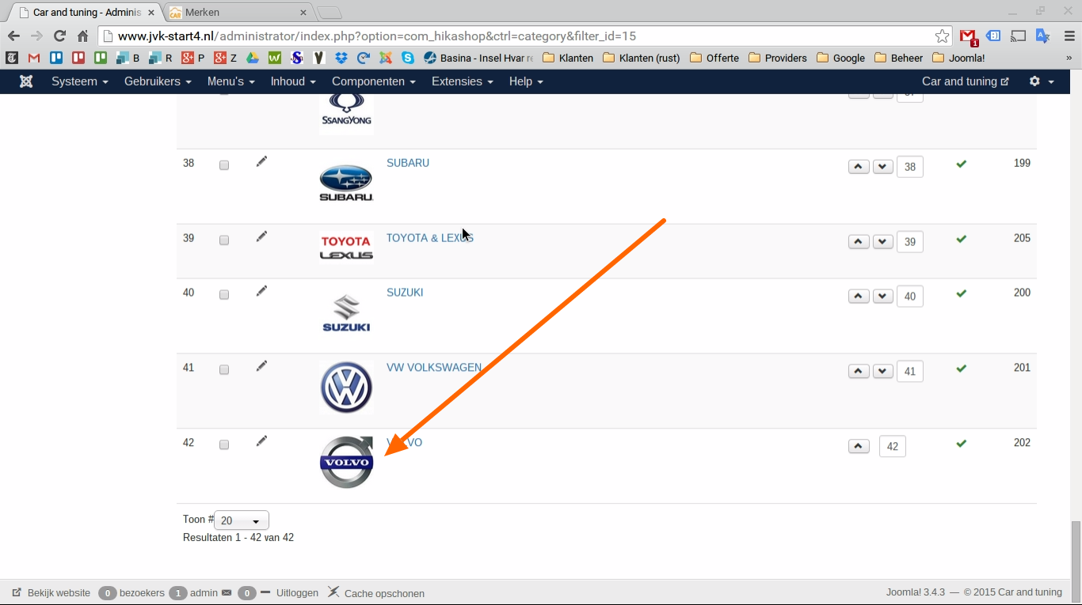Open the blue Trello bookmark icon
Viewport: 1082px width, 605px height.
(x=56, y=58)
